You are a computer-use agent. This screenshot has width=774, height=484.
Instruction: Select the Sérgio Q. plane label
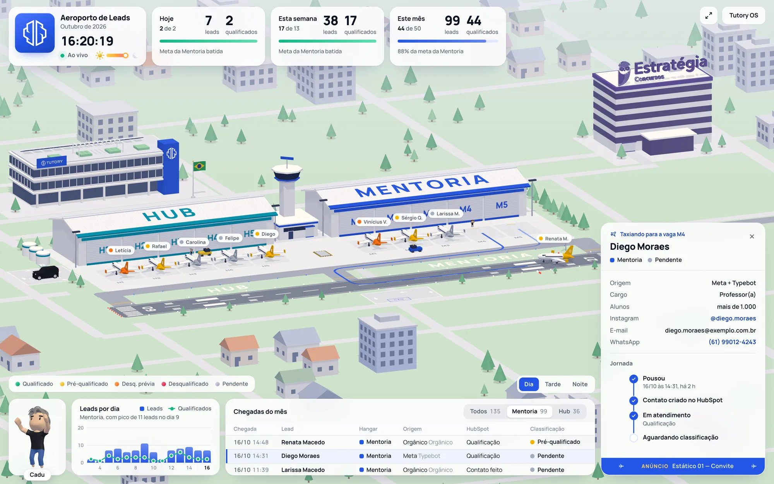click(409, 218)
